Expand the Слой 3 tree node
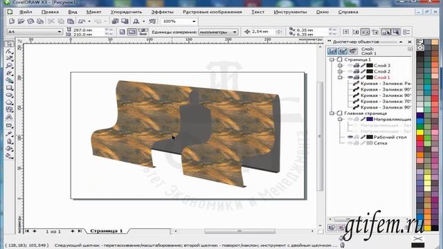 pyautogui.click(x=340, y=66)
